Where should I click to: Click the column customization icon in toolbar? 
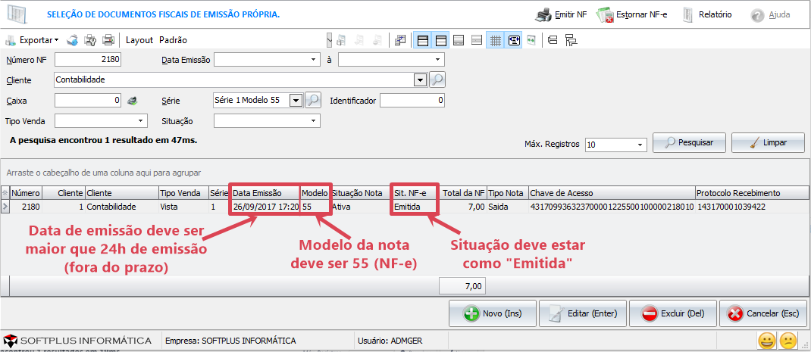[399, 40]
